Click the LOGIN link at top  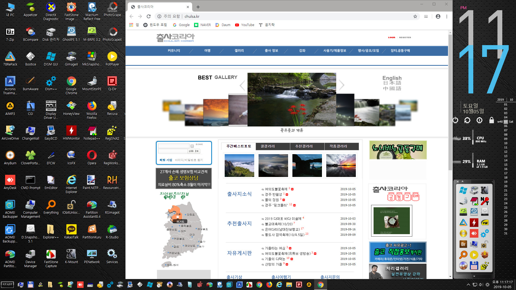(392, 38)
